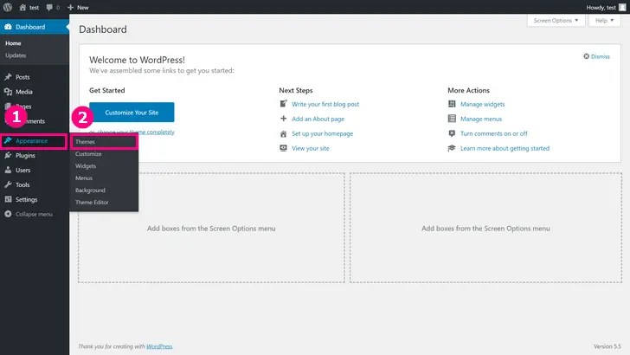The height and width of the screenshot is (355, 630).
Task: Open comments bubble icon in admin bar
Action: pyautogui.click(x=49, y=7)
